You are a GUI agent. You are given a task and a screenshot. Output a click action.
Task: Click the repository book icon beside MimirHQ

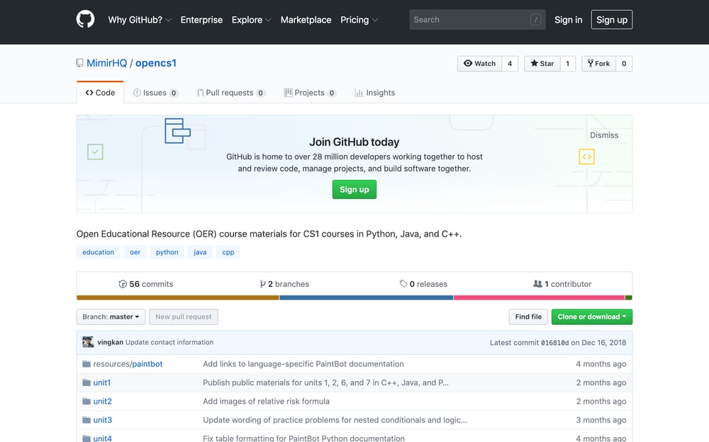coord(79,63)
